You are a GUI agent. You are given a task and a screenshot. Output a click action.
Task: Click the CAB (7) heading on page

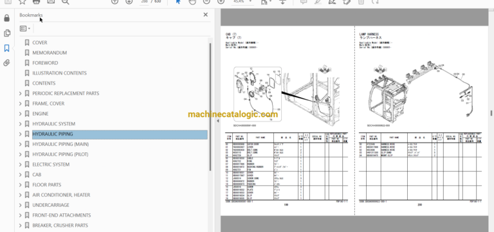click(x=231, y=34)
